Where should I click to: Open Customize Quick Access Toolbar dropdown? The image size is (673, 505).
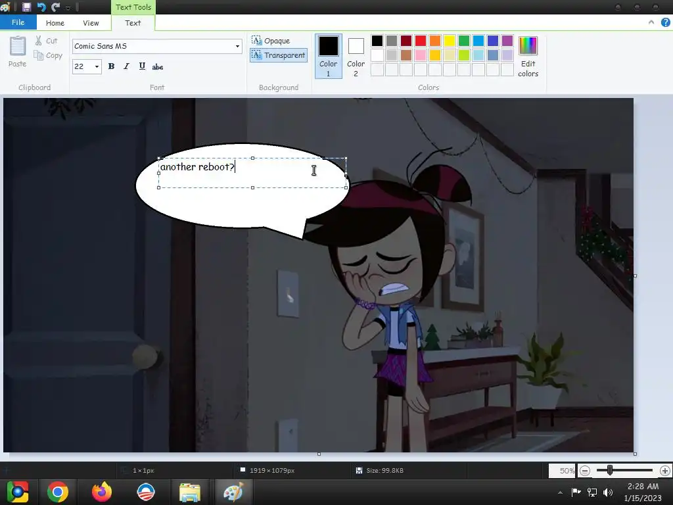[68, 8]
